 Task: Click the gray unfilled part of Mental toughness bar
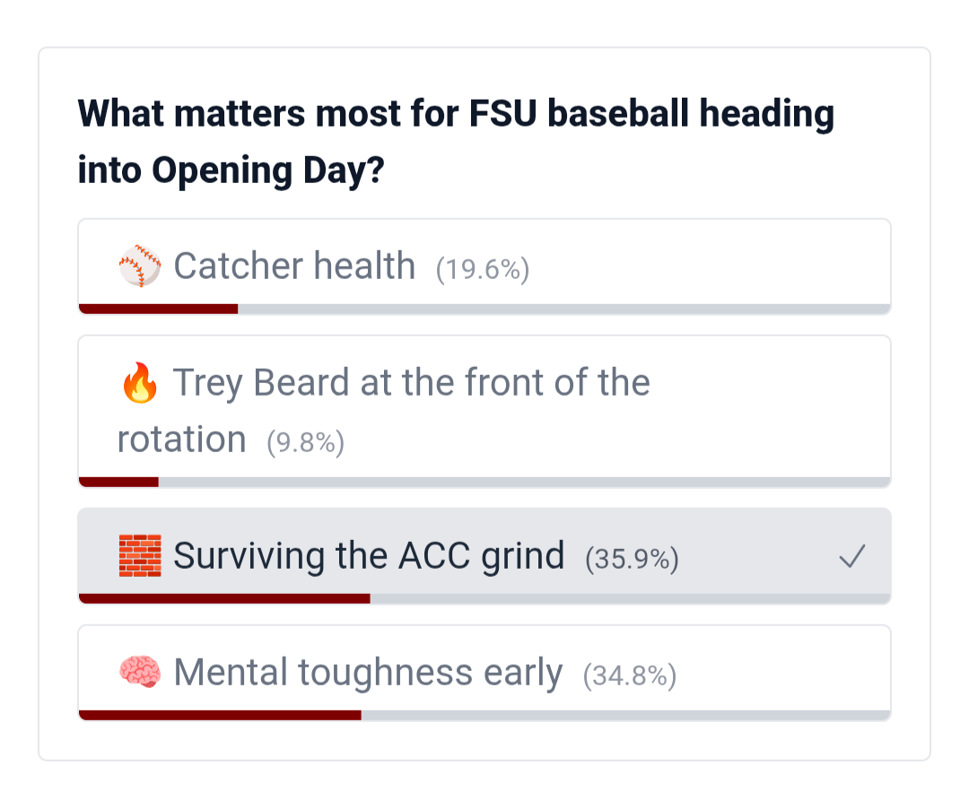[x=625, y=715]
